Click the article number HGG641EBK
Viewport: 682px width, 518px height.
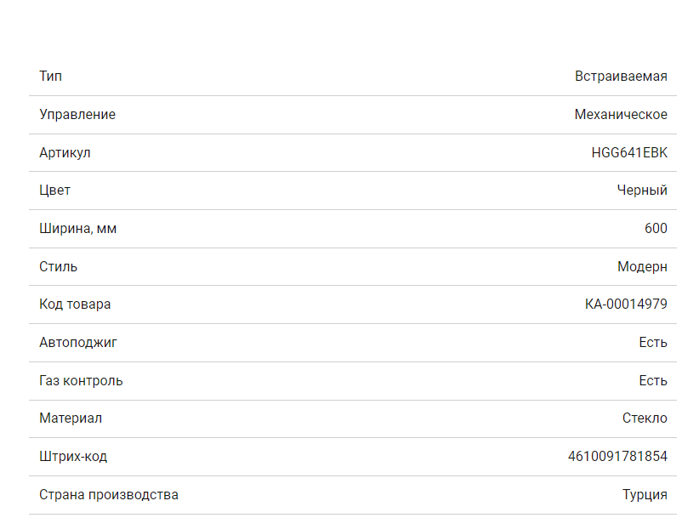[629, 153]
